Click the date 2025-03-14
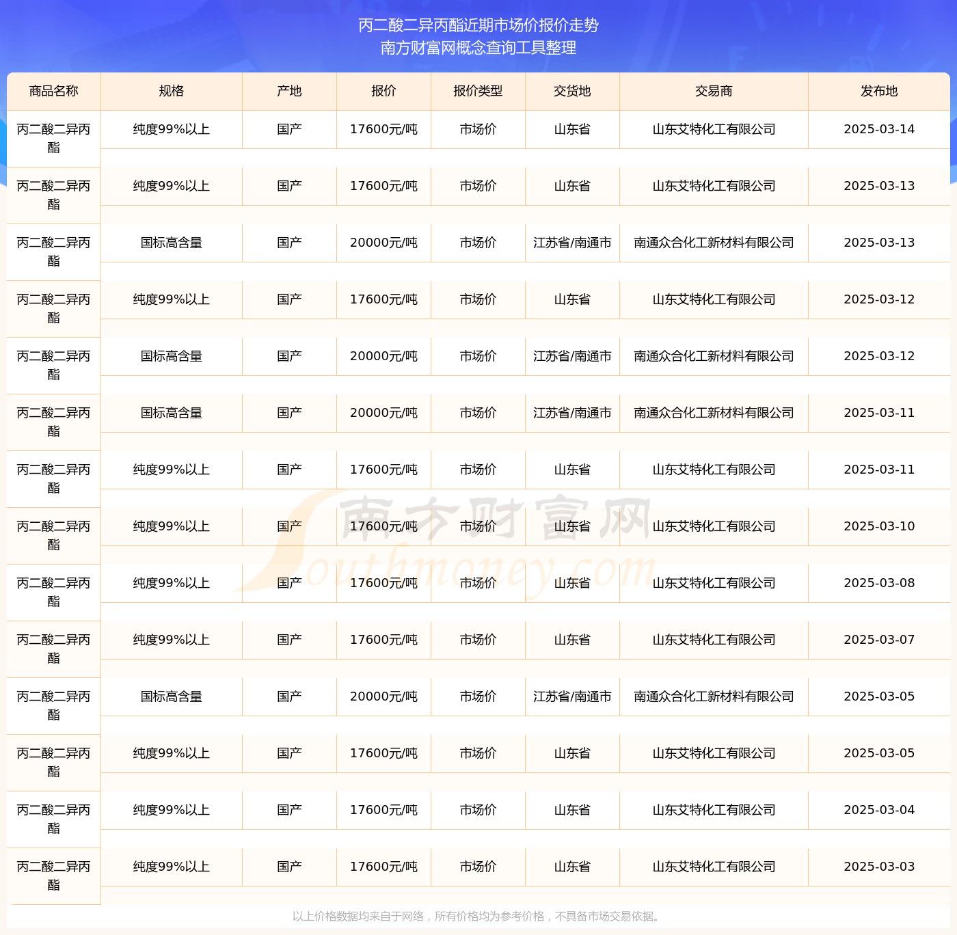 click(x=879, y=129)
